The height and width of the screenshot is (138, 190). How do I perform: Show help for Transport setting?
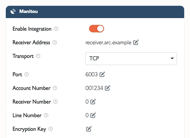38,56
